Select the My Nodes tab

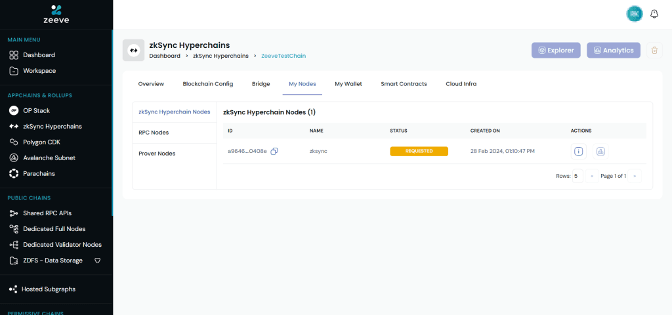302,84
